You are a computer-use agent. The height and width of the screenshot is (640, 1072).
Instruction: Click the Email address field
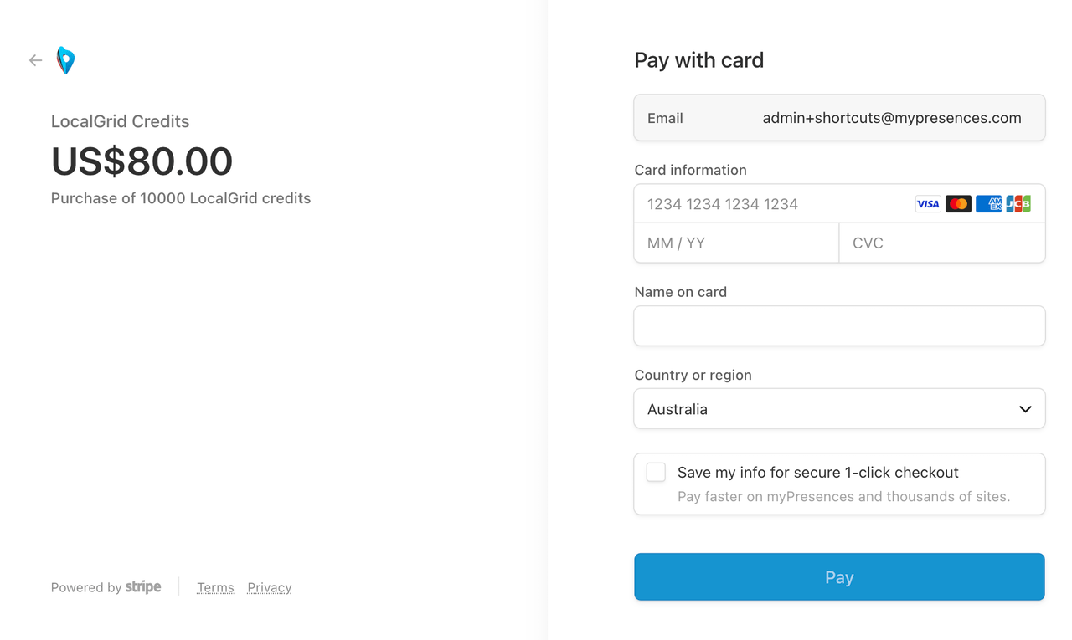pos(839,118)
